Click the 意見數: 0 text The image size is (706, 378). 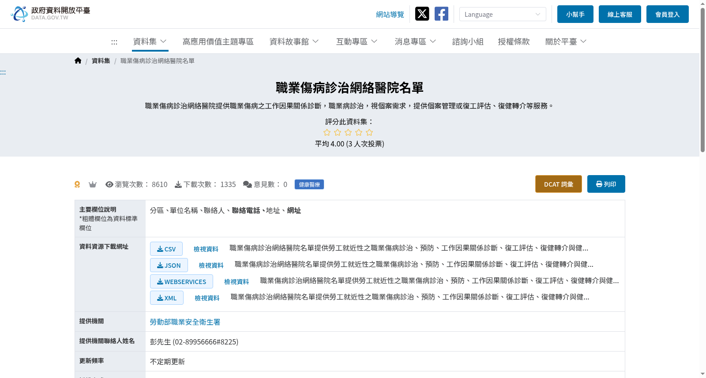[x=270, y=184]
